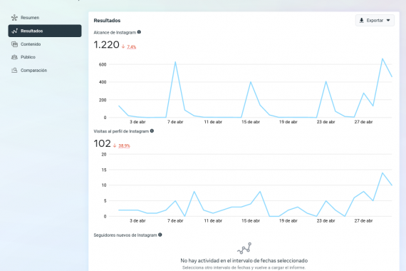Click the download icon in Exportar button
Image resolution: width=406 pixels, height=271 pixels.
click(x=362, y=21)
